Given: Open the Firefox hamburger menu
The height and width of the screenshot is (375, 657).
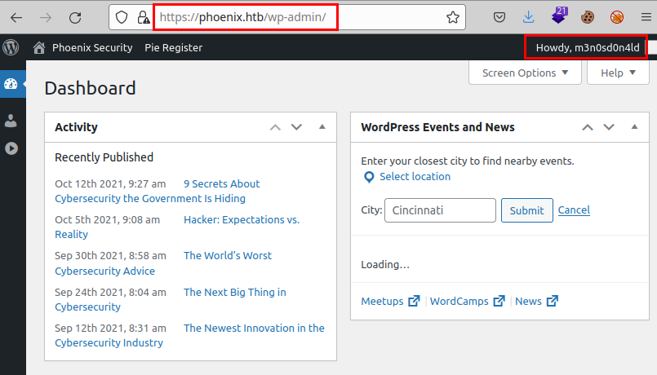Looking at the screenshot, I should tap(646, 17).
